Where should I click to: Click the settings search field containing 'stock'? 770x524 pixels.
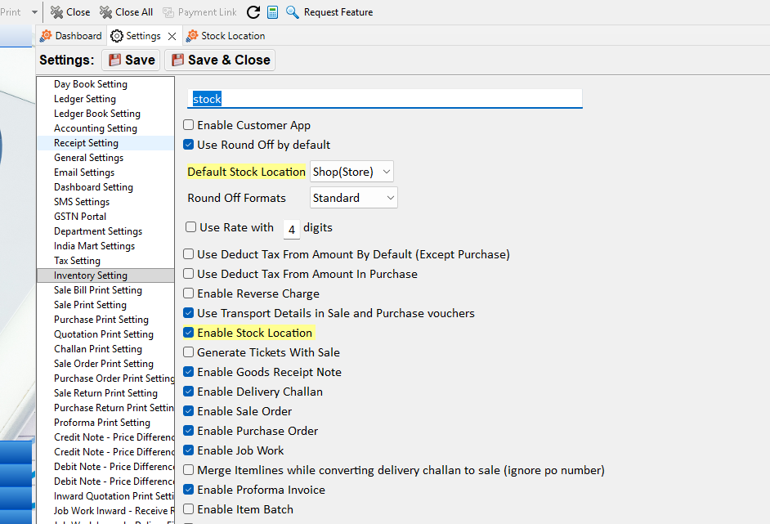[x=384, y=99]
